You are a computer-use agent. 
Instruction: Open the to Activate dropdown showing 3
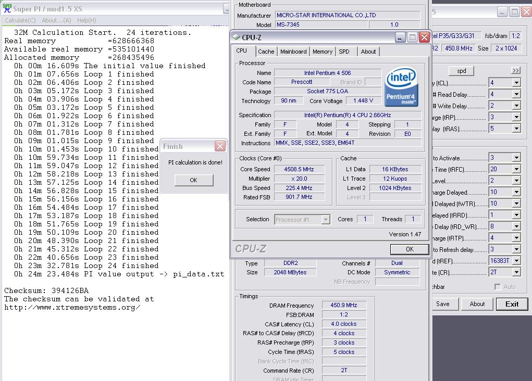point(516,158)
